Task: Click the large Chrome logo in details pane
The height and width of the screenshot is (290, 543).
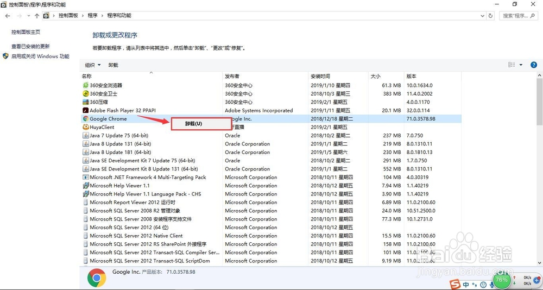Action: tap(97, 278)
